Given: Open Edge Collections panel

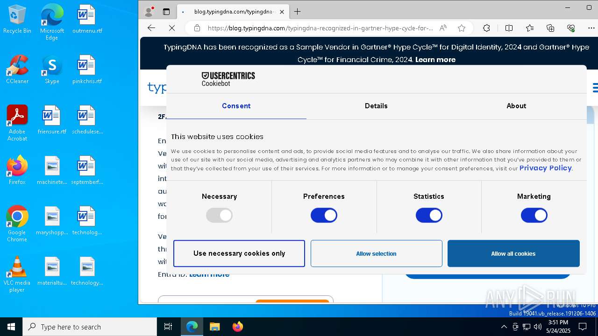Looking at the screenshot, I should tap(550, 28).
